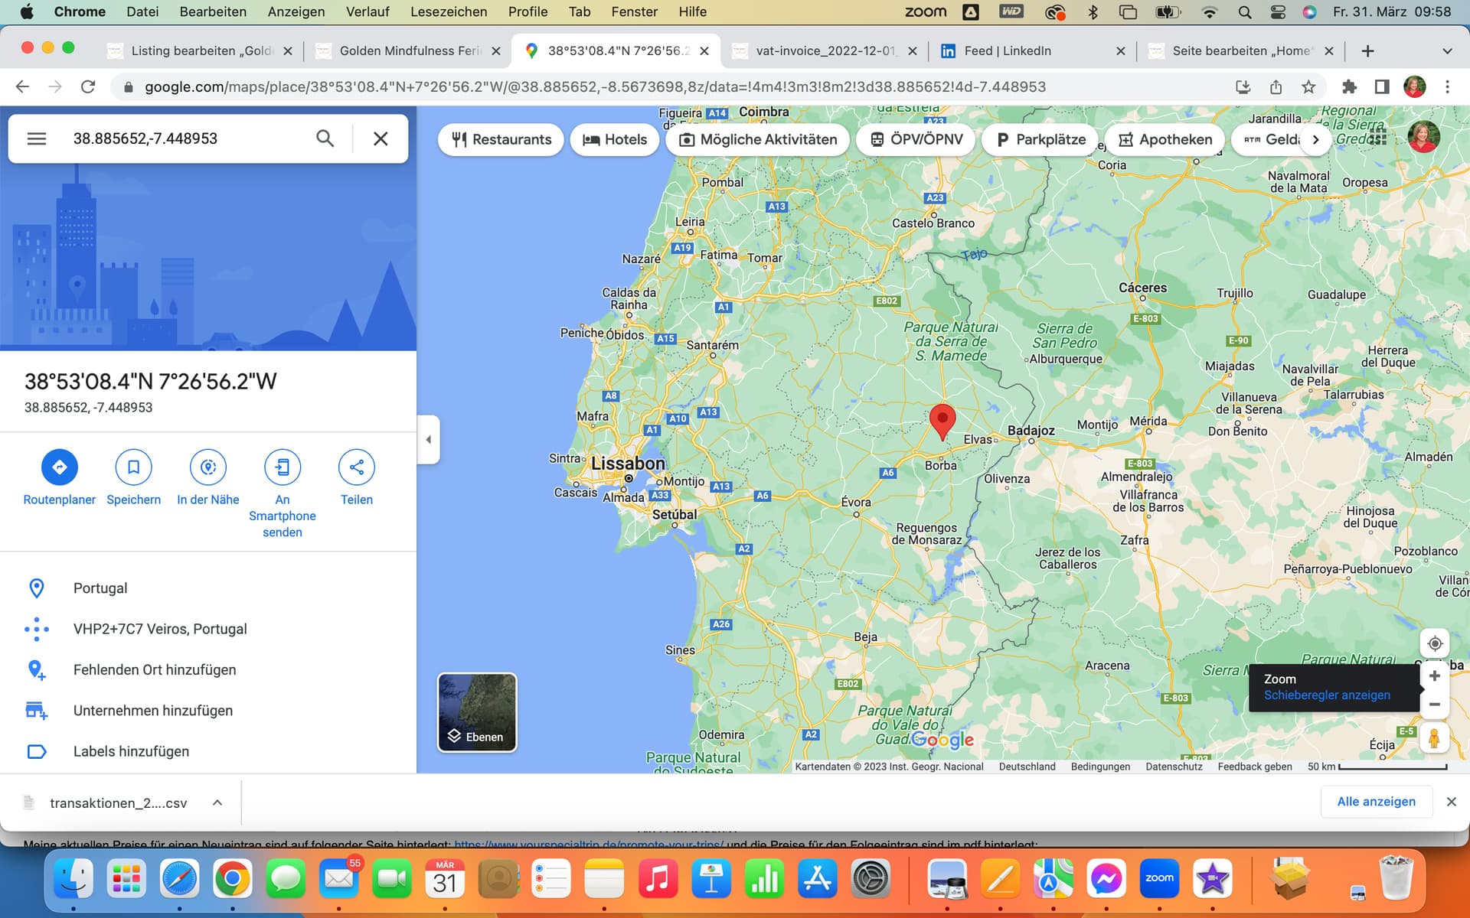This screenshot has height=918, width=1470.
Task: Zoom in with the plus button
Action: [1435, 675]
